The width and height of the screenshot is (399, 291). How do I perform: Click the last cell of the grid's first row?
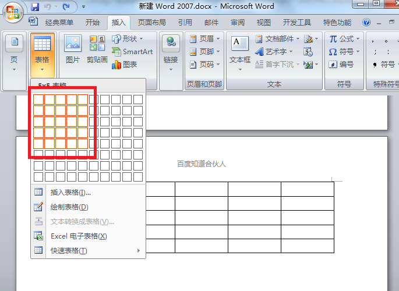138,100
